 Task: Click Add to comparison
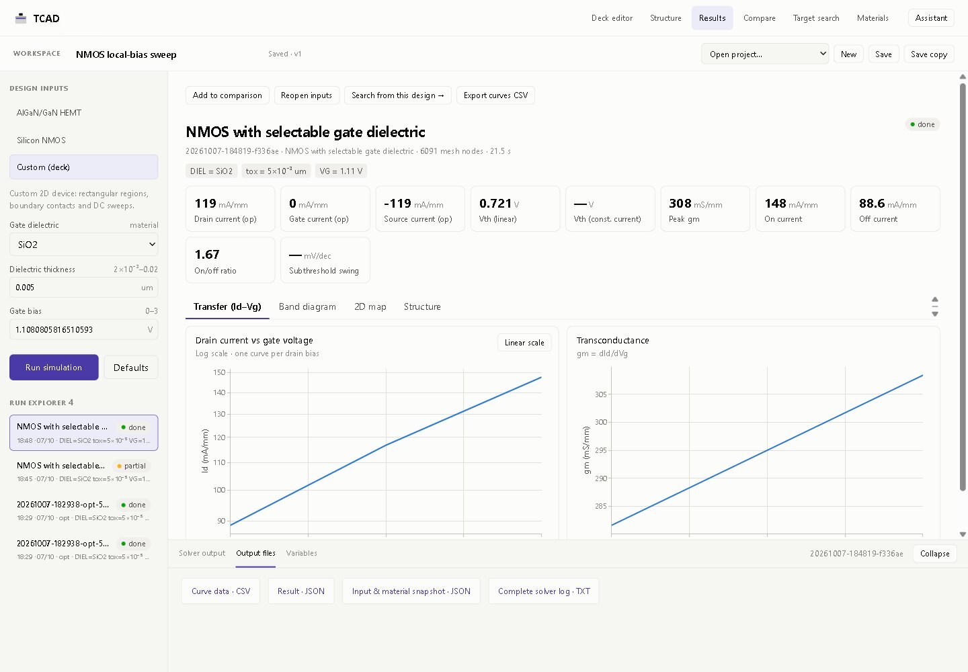click(x=227, y=95)
